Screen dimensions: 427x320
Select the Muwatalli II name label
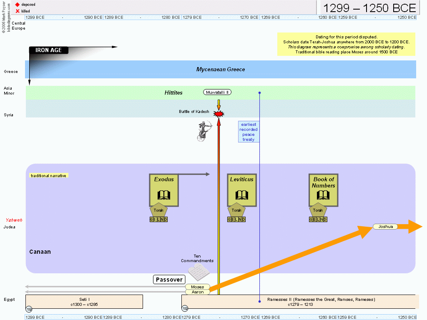tap(217, 92)
